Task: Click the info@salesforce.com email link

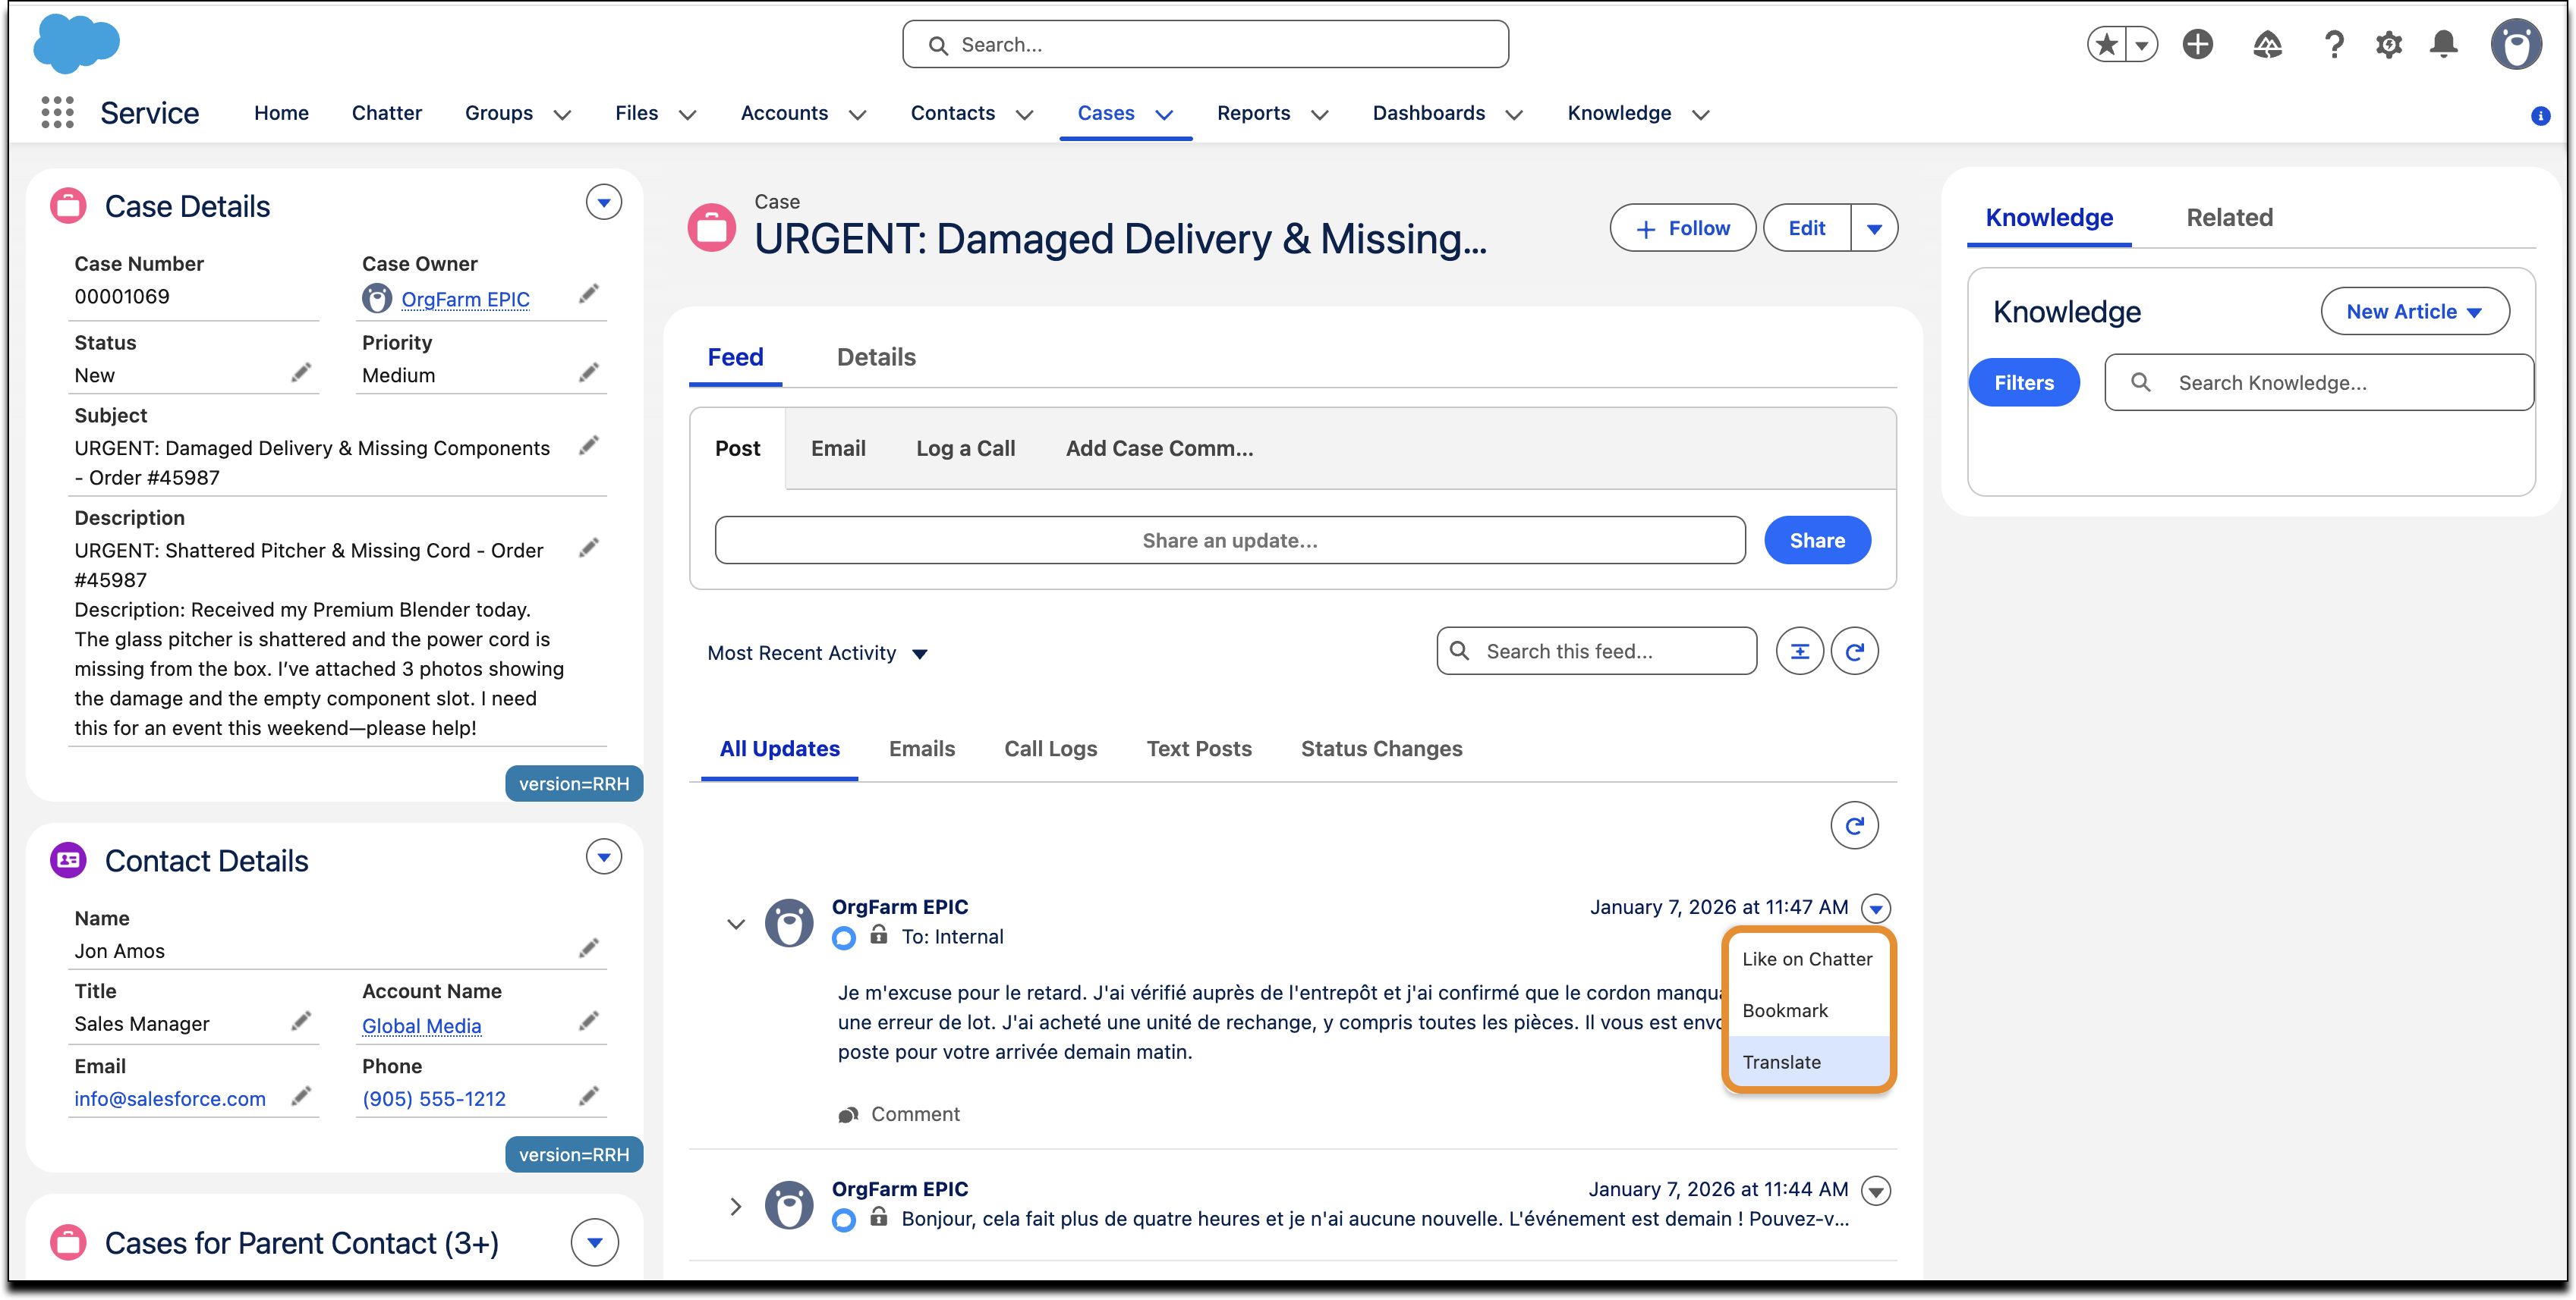Action: (170, 1099)
